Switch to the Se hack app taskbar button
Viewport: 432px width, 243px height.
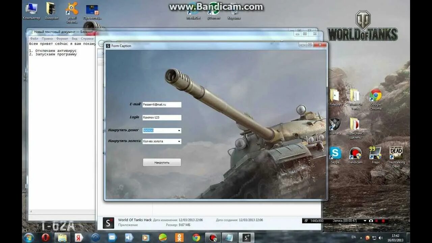click(246, 238)
